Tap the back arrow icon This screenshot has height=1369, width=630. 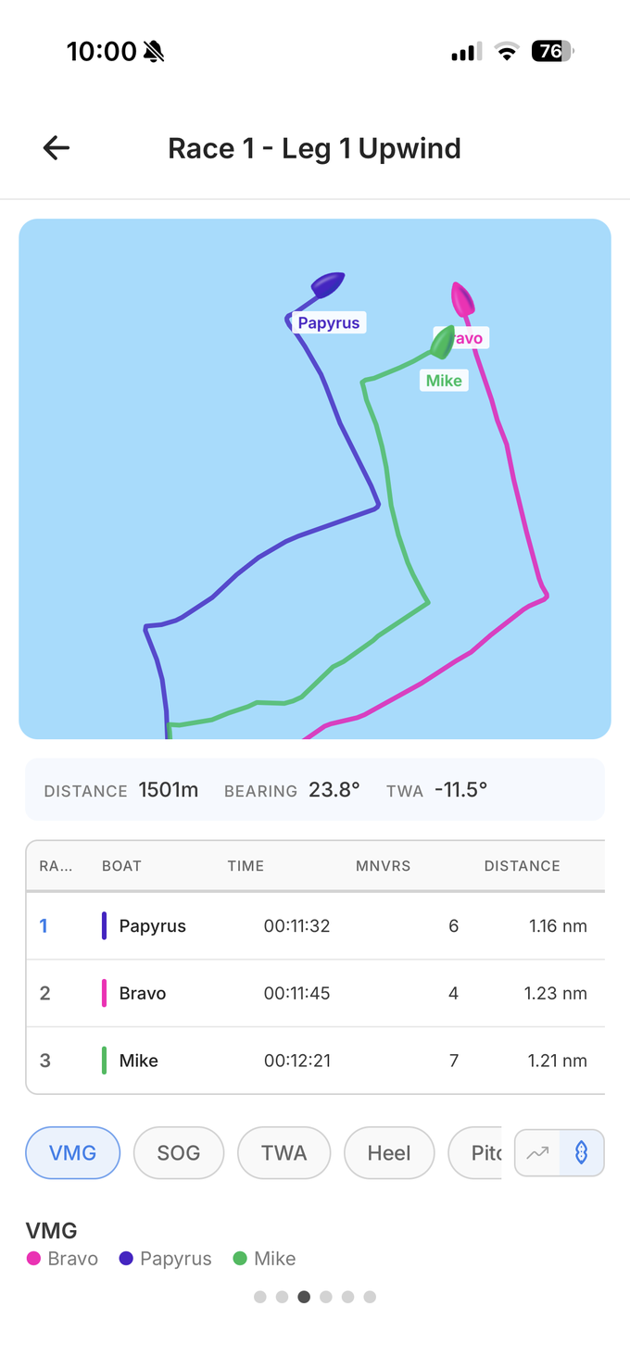(56, 148)
